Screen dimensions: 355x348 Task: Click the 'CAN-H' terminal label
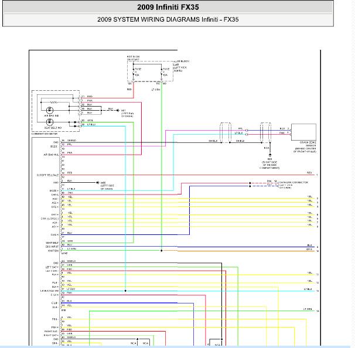(54, 235)
